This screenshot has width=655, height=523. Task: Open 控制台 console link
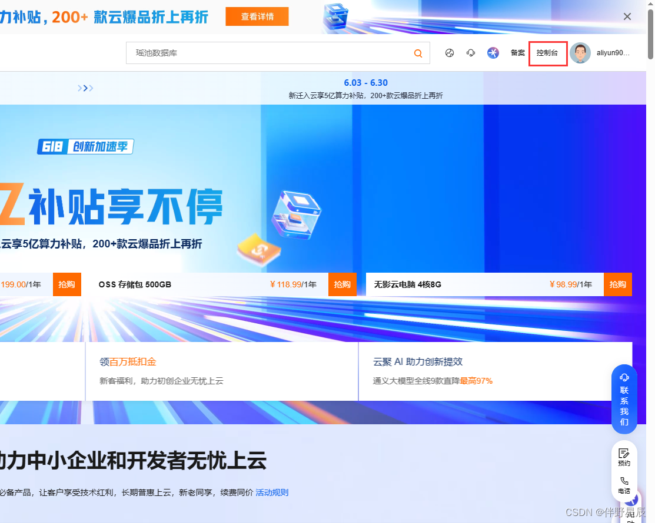coord(547,53)
